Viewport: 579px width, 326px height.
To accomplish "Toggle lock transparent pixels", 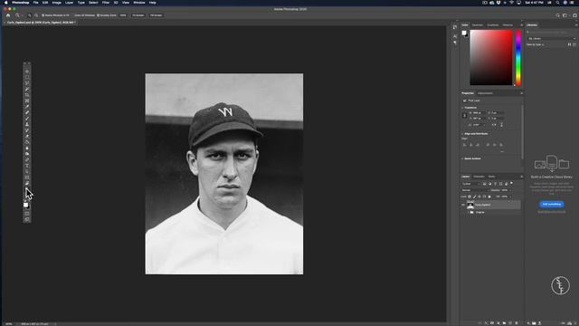I will point(470,197).
